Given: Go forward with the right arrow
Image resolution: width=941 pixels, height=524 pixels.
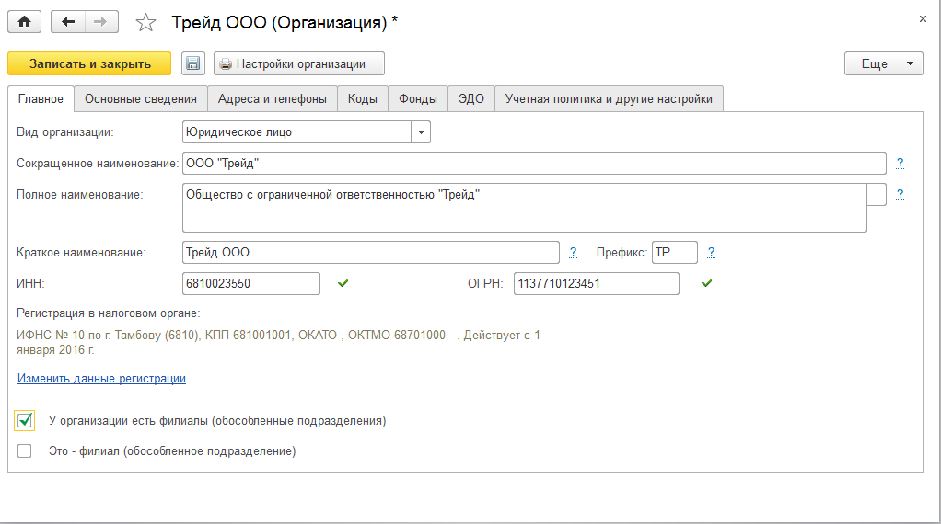Looking at the screenshot, I should (101, 22).
